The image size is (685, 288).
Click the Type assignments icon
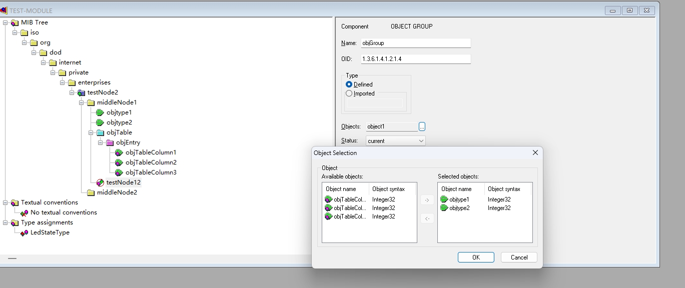point(15,222)
